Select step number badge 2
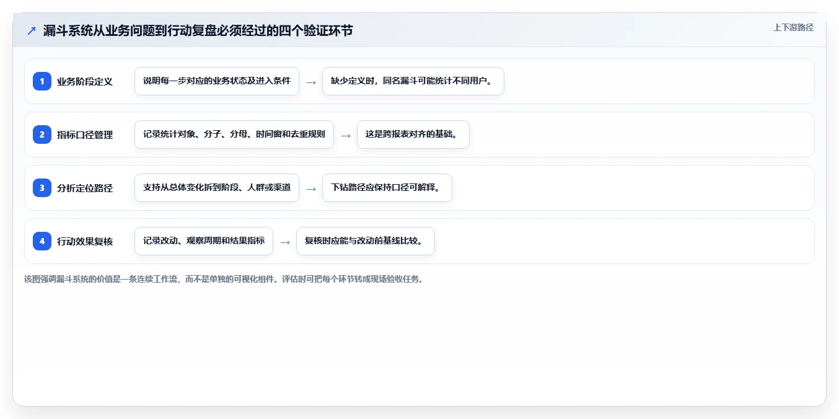The height and width of the screenshot is (419, 839). 42,135
